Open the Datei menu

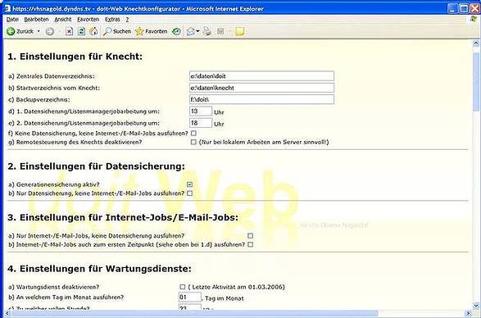[x=12, y=20]
